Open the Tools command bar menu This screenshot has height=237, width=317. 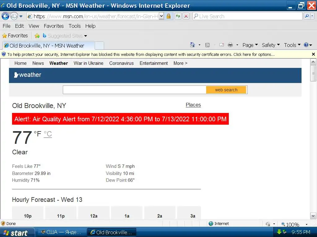292,45
